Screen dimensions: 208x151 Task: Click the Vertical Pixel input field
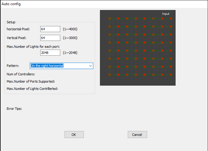pos(50,38)
